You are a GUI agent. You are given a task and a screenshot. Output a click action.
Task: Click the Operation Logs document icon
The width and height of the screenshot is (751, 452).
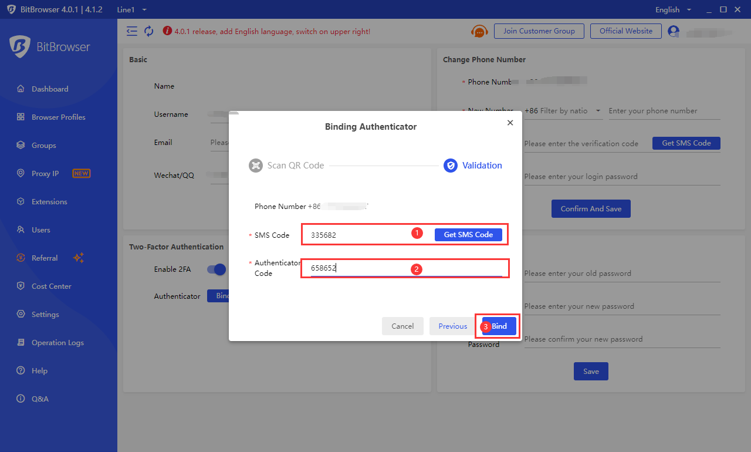pyautogui.click(x=21, y=343)
